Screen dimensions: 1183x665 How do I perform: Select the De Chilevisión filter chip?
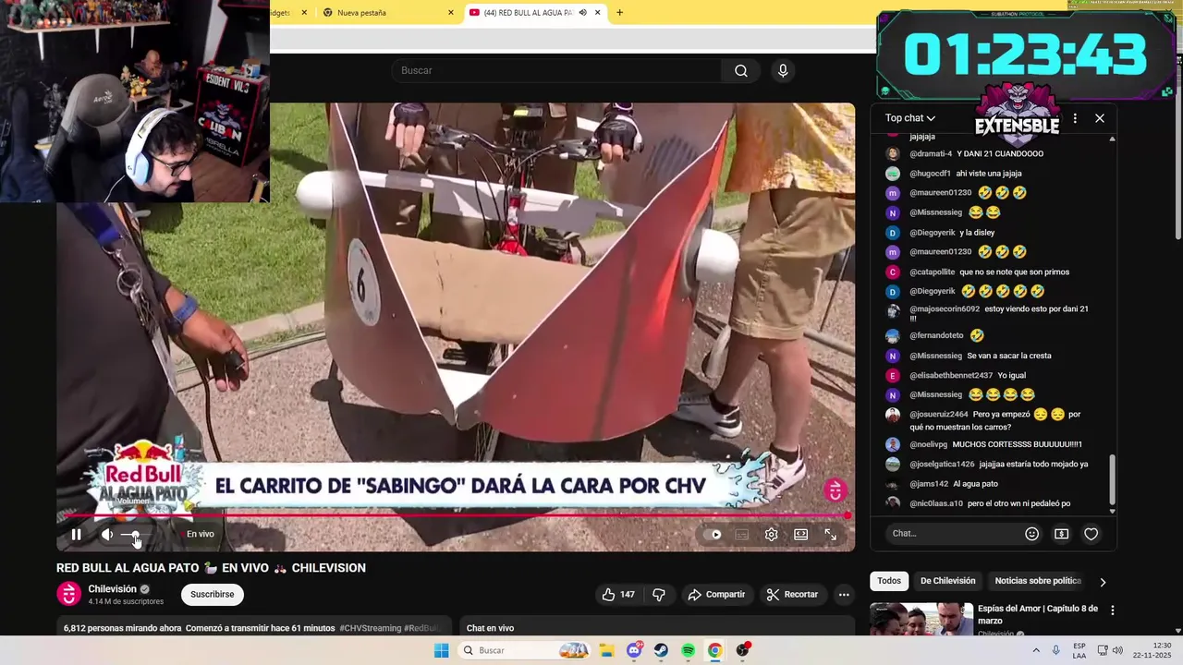[947, 581]
